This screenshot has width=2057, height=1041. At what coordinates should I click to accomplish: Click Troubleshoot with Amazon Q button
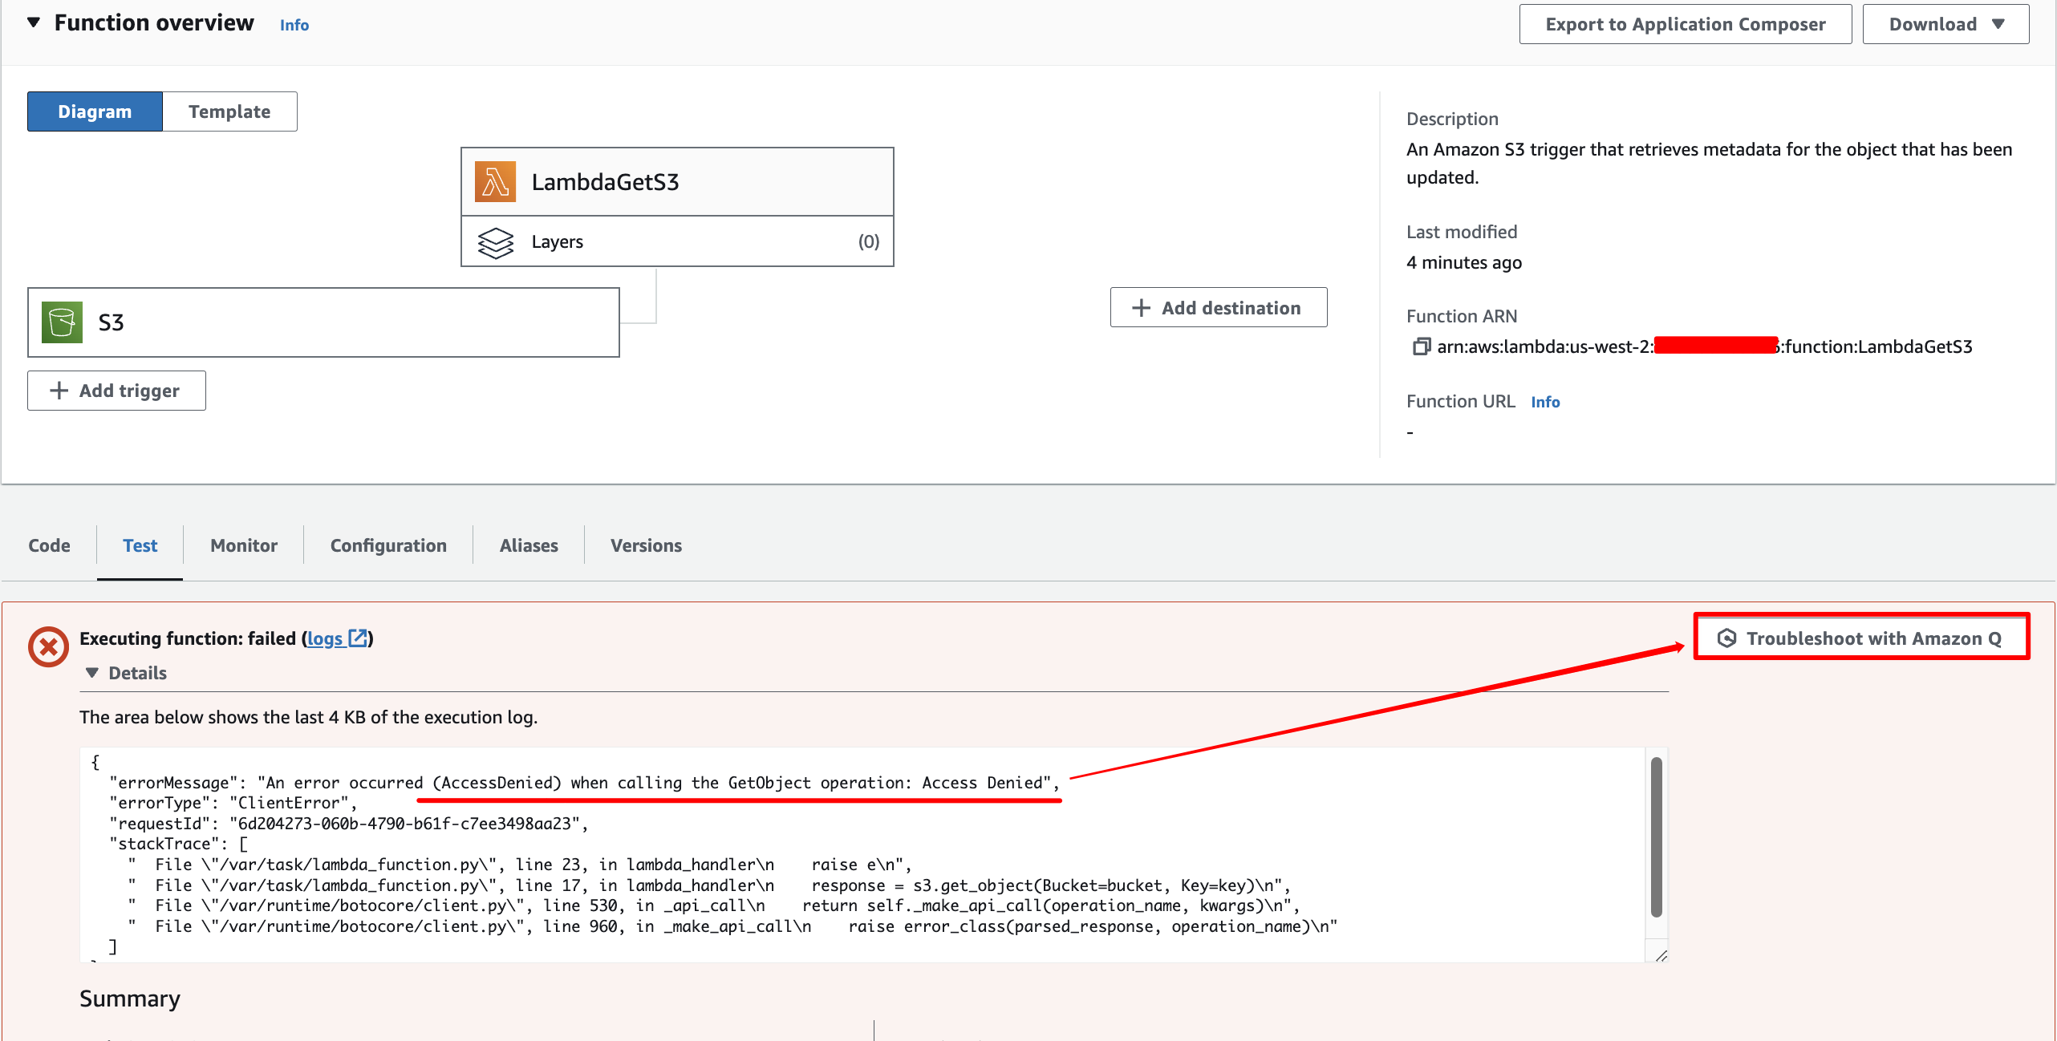tap(1861, 638)
